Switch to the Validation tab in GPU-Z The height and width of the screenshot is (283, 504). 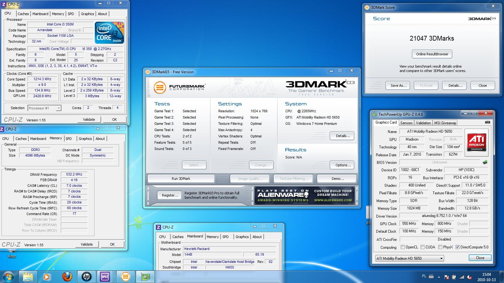point(423,123)
